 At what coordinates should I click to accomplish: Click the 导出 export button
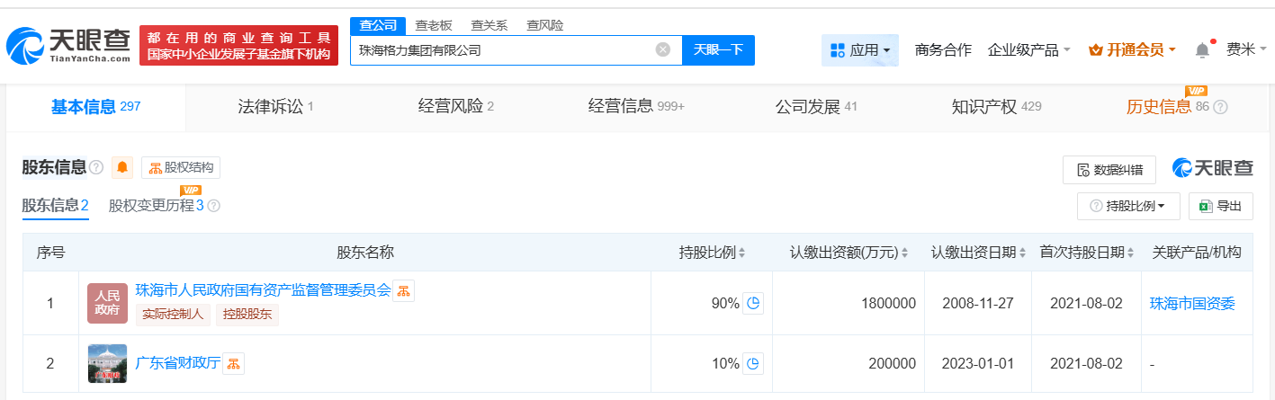pyautogui.click(x=1220, y=206)
